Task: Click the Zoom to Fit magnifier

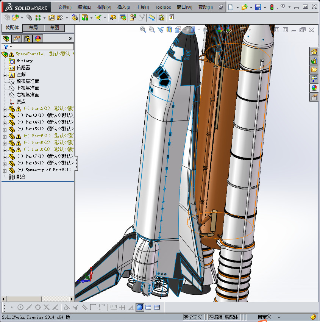Action: click(x=143, y=30)
